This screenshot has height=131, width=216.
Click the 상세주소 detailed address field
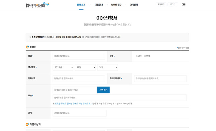(x=120, y=97)
